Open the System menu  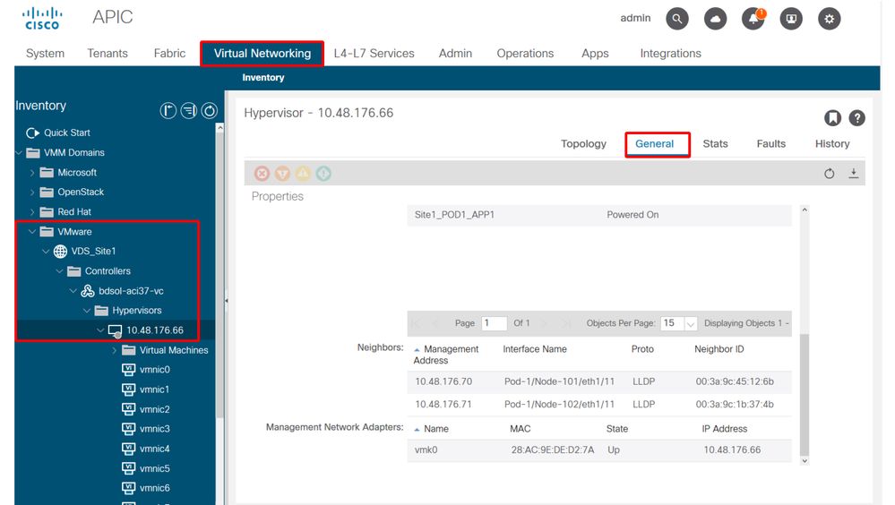45,53
